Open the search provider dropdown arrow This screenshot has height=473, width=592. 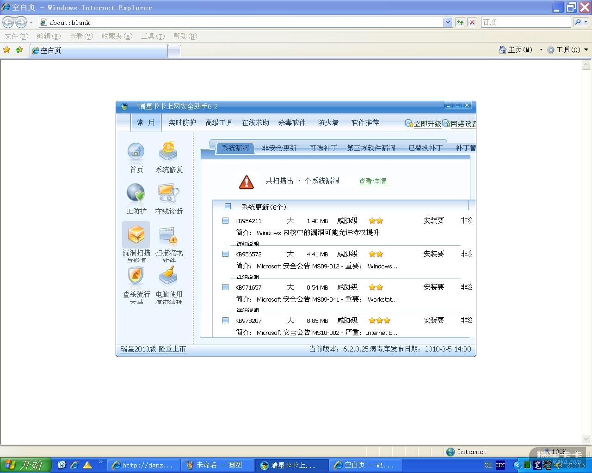click(x=586, y=22)
